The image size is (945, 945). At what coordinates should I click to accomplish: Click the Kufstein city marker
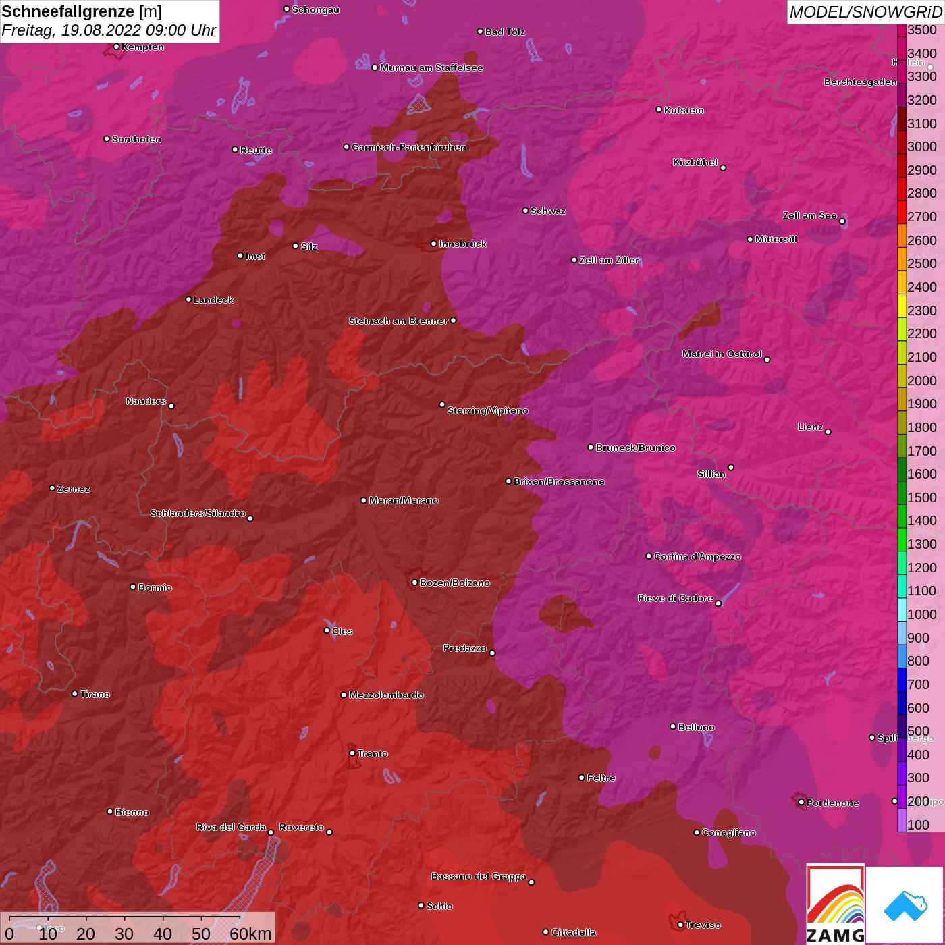tap(659, 109)
